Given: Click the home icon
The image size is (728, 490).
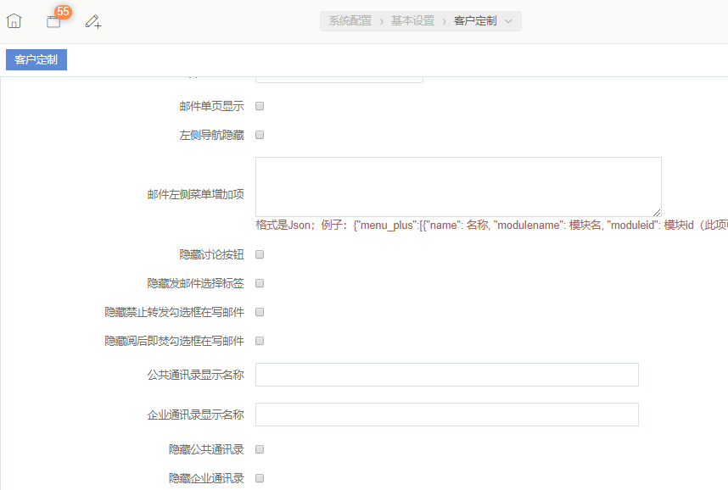Looking at the screenshot, I should pos(14,21).
